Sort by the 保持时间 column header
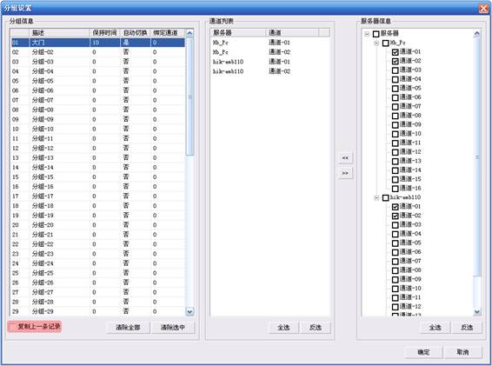This screenshot has height=366, width=492. point(105,33)
